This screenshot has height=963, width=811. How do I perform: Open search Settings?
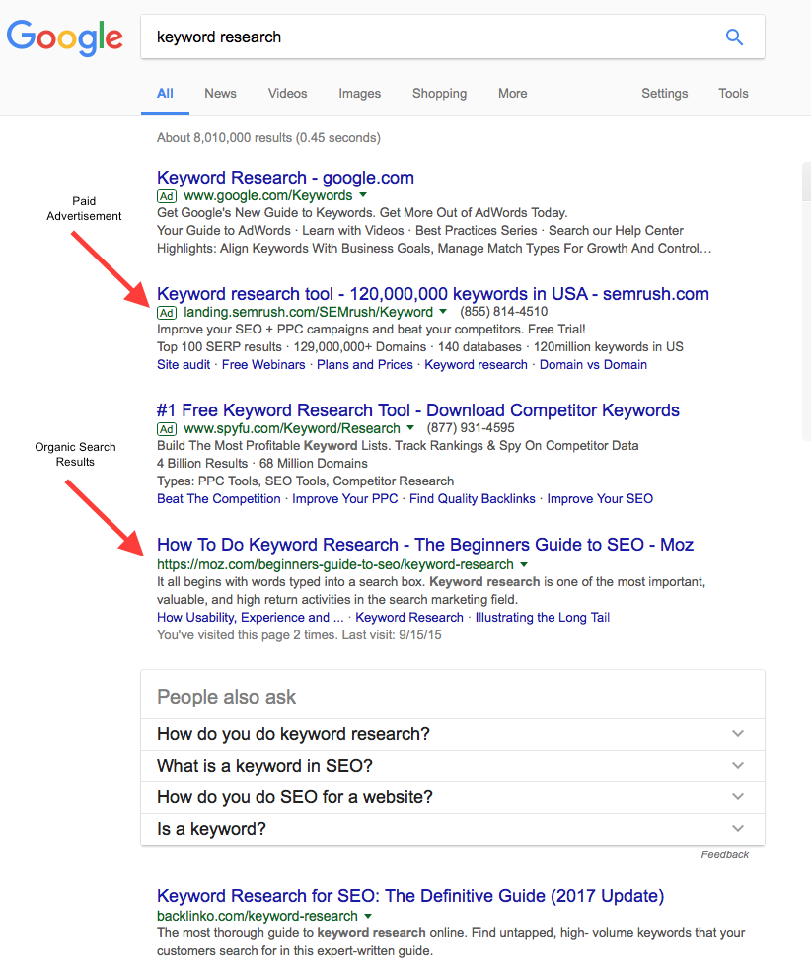(665, 94)
